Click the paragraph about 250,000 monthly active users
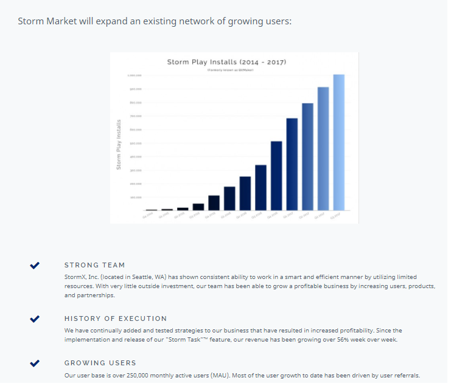 coord(242,376)
